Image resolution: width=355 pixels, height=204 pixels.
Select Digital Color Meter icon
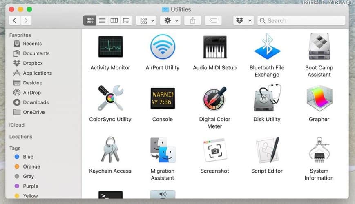pyautogui.click(x=214, y=98)
